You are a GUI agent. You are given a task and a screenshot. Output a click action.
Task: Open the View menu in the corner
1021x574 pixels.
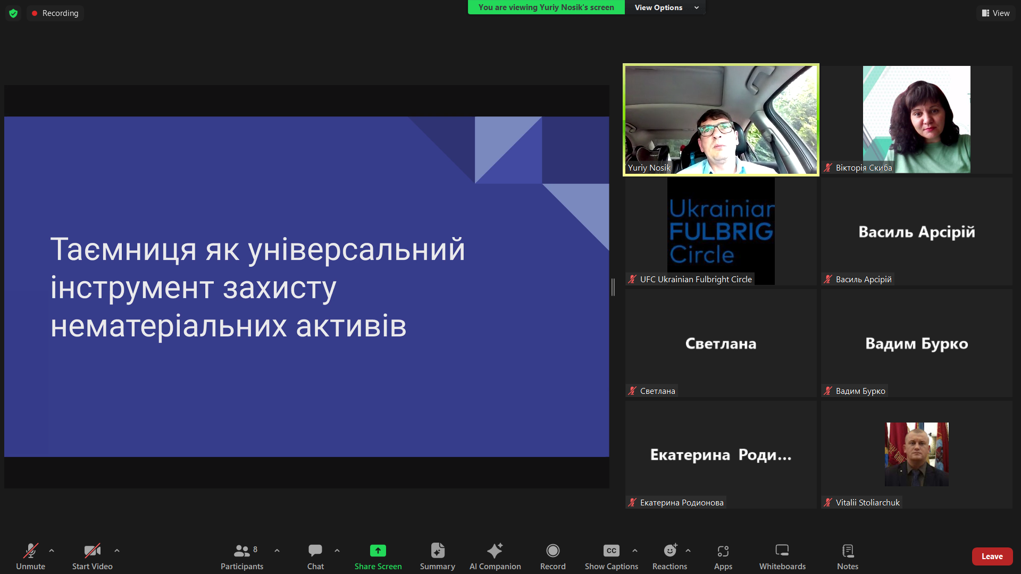click(x=995, y=13)
